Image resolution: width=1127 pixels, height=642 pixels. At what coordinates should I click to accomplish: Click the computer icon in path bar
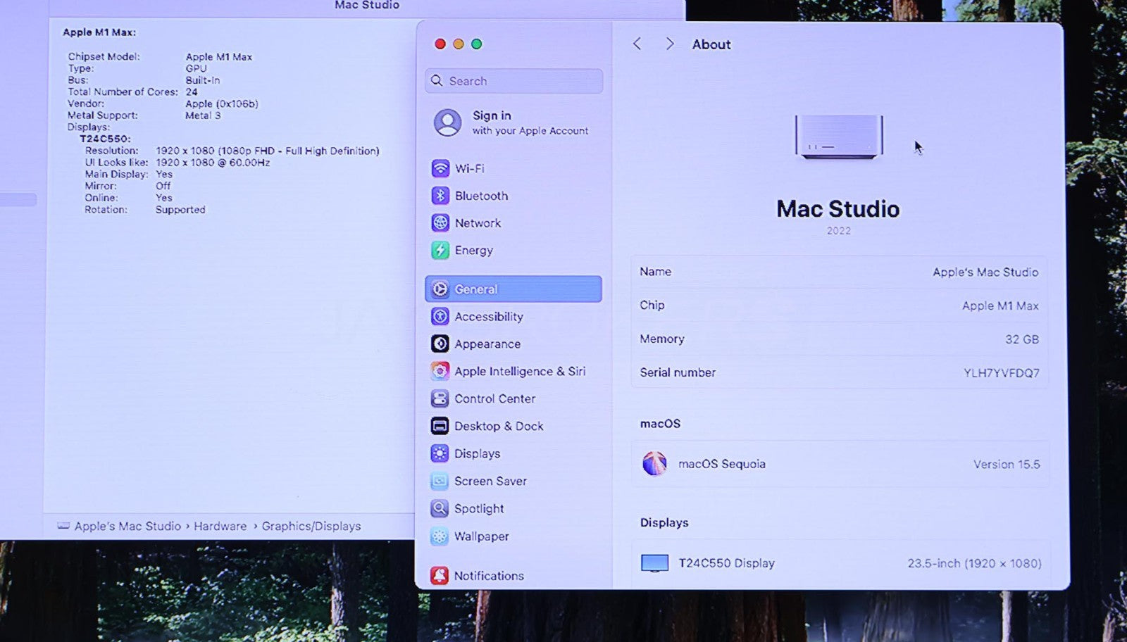pyautogui.click(x=63, y=526)
